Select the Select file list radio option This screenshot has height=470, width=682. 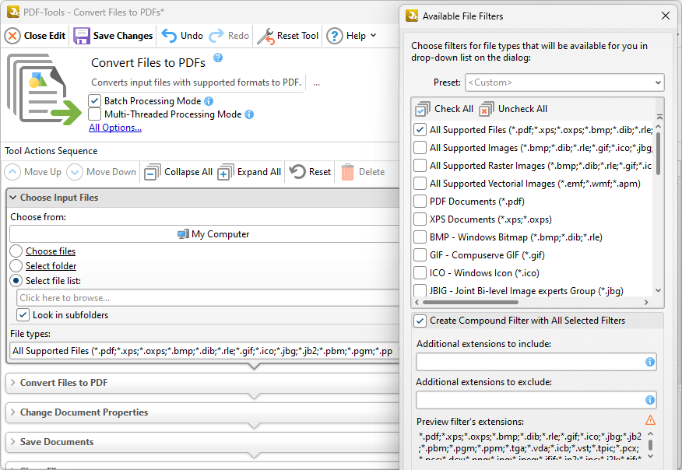(x=16, y=281)
